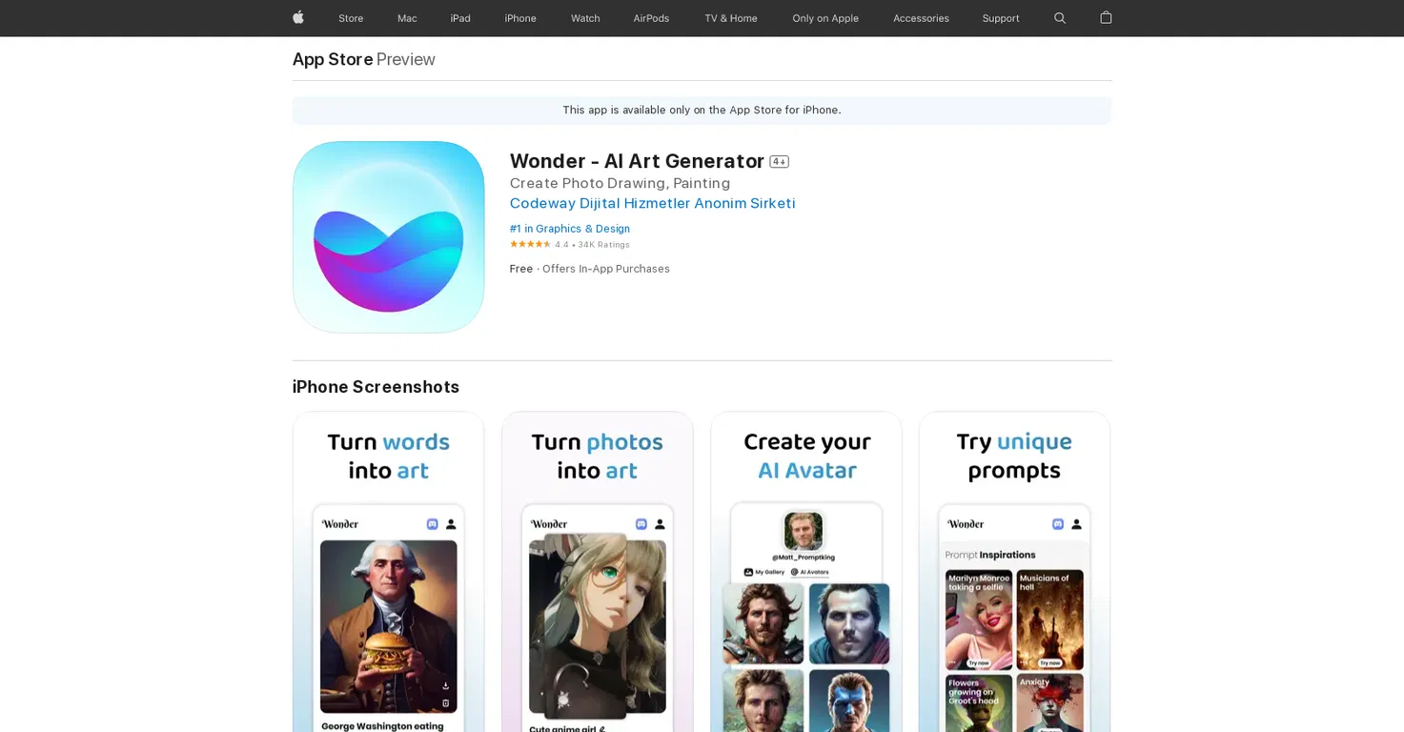Select TV & Home menu item

(x=731, y=18)
